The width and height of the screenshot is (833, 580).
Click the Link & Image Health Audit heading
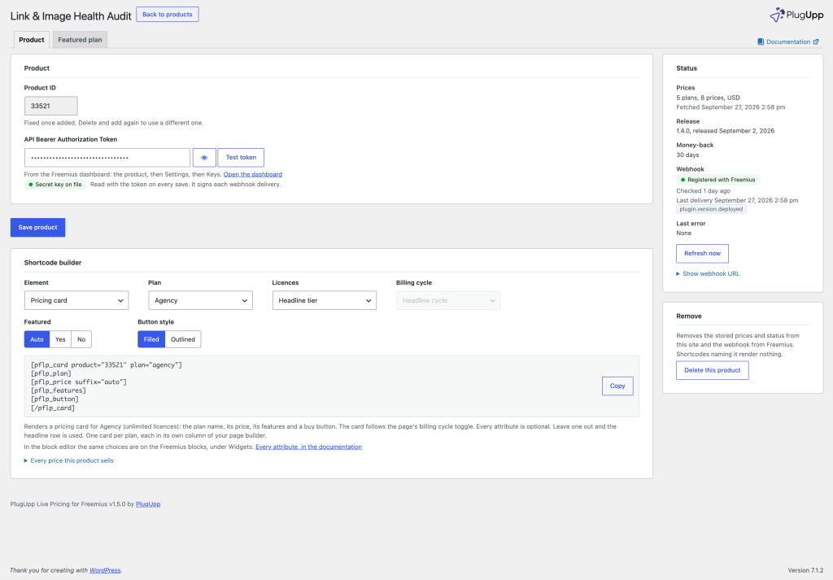tap(71, 16)
